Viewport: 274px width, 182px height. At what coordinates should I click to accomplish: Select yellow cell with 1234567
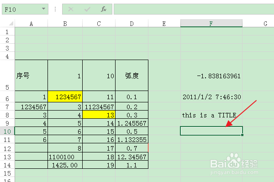point(65,96)
